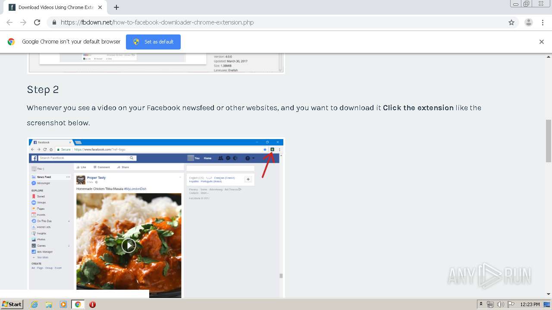552x310 pixels.
Task: Open Opera icon on taskbar
Action: click(x=92, y=304)
